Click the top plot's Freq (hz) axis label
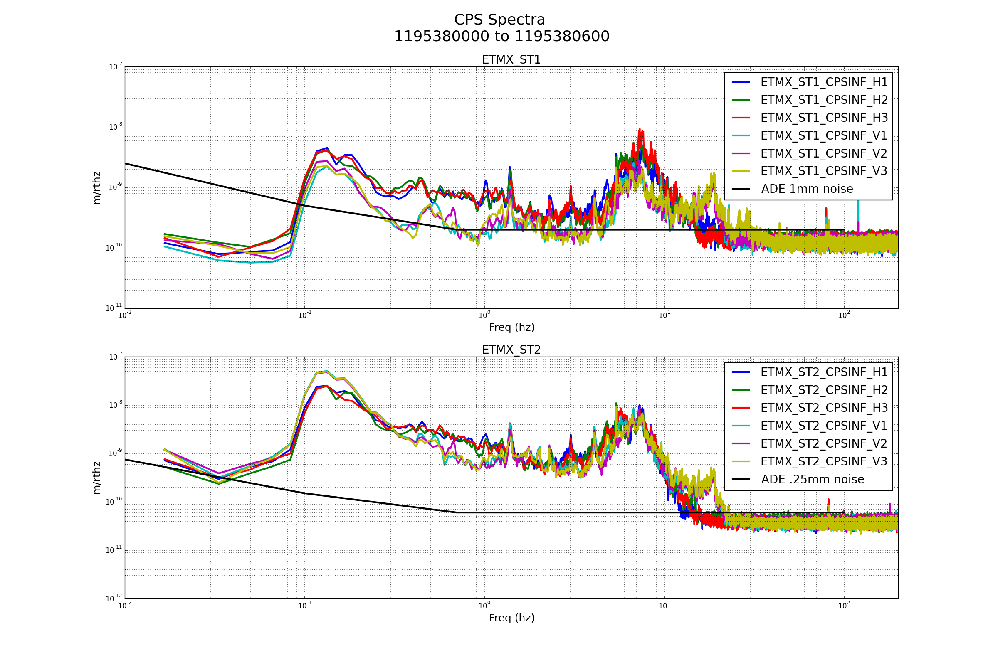The width and height of the screenshot is (998, 665). [511, 328]
